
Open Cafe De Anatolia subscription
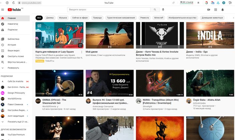point(15,81)
